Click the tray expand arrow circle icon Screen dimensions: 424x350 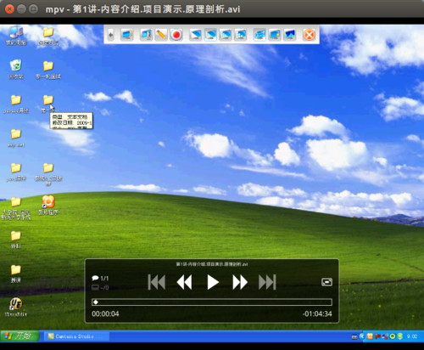point(362,336)
